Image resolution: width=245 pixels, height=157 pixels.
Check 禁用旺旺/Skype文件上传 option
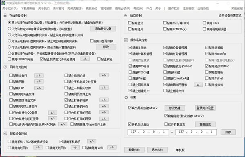(72, 124)
